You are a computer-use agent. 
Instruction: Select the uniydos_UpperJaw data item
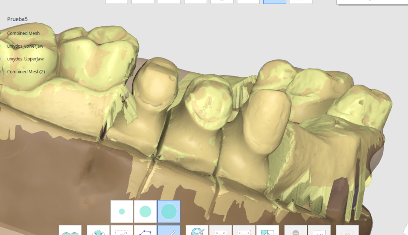pos(25,59)
